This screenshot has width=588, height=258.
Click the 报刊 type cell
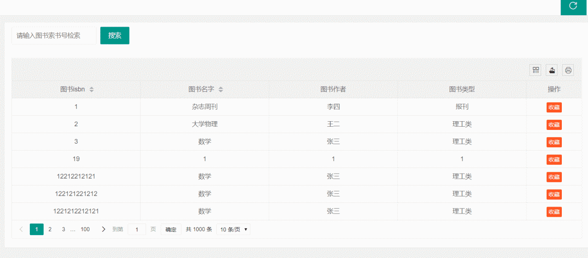[x=462, y=107]
